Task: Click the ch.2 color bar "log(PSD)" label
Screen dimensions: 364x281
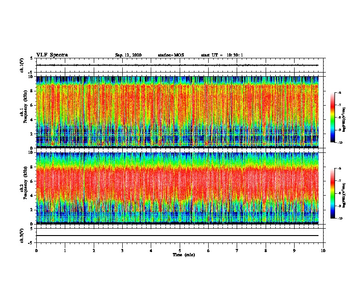Action: click(344, 195)
